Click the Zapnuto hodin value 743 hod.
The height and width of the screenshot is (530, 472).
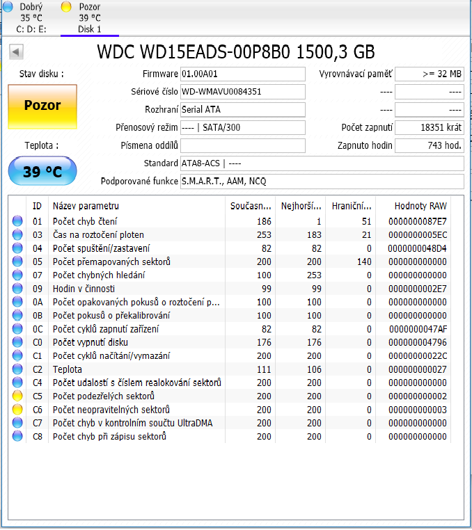430,145
